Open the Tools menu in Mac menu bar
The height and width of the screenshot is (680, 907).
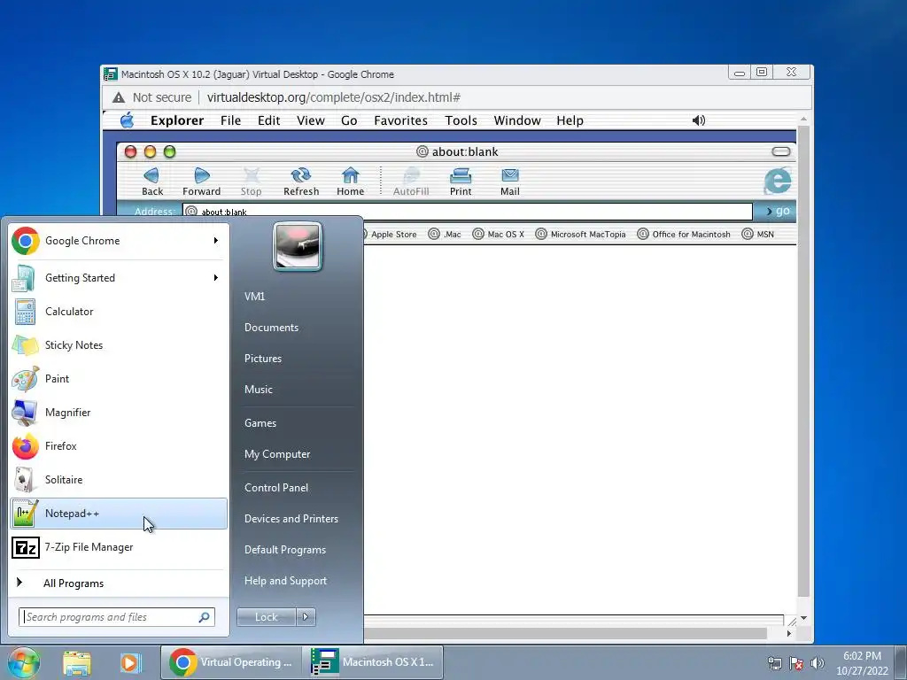461,120
